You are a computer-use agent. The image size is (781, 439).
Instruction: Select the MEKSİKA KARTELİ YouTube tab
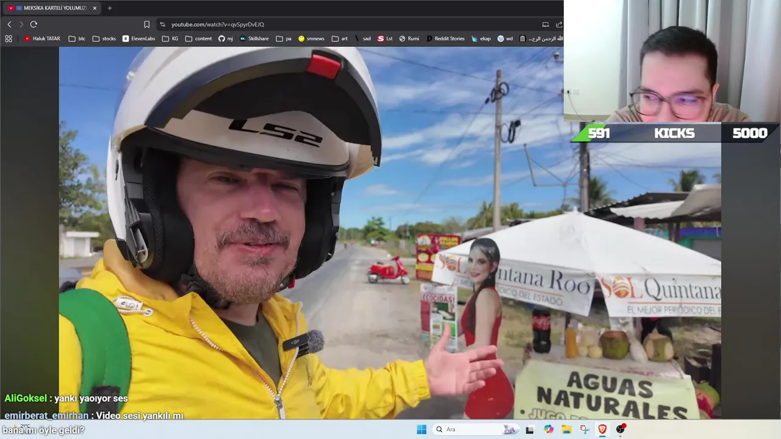tap(52, 8)
